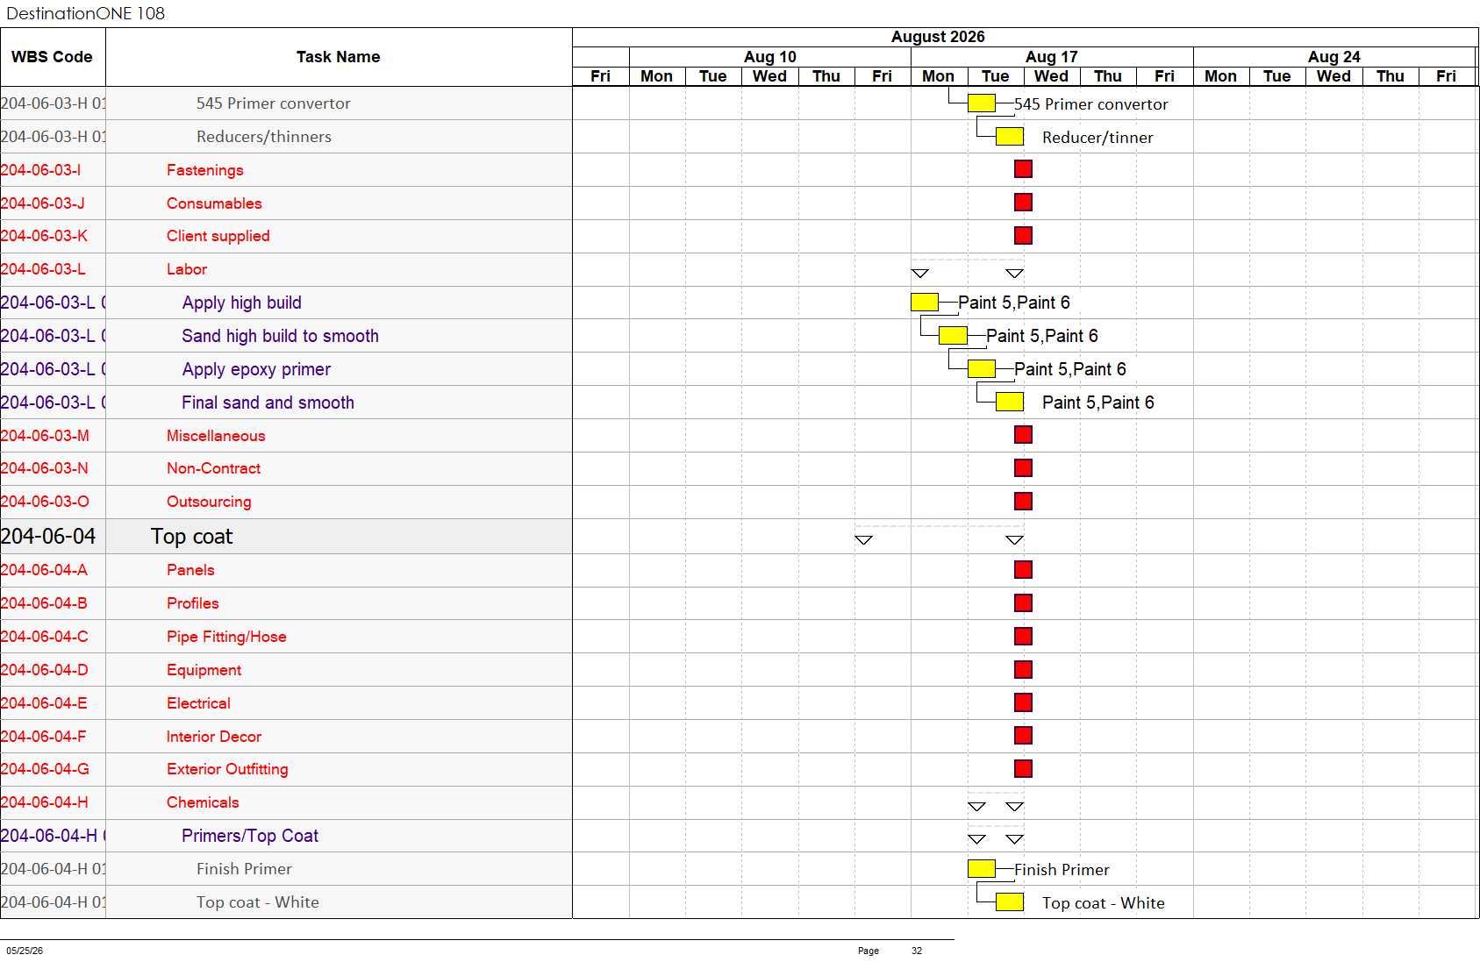Click the Primers/Top Coat summary bar
This screenshot has width=1480, height=962.
pos(996,835)
